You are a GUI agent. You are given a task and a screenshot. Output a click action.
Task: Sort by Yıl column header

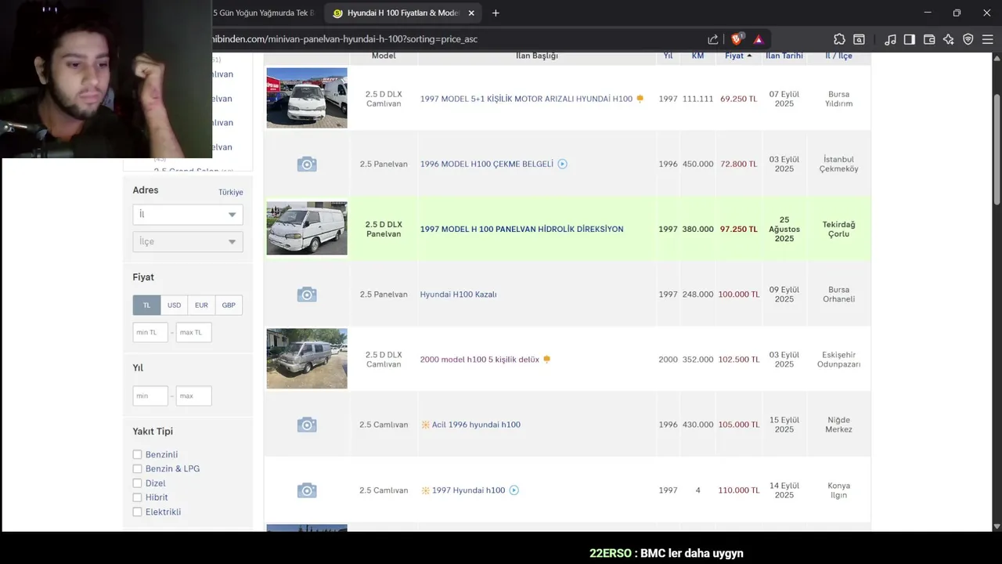click(668, 56)
